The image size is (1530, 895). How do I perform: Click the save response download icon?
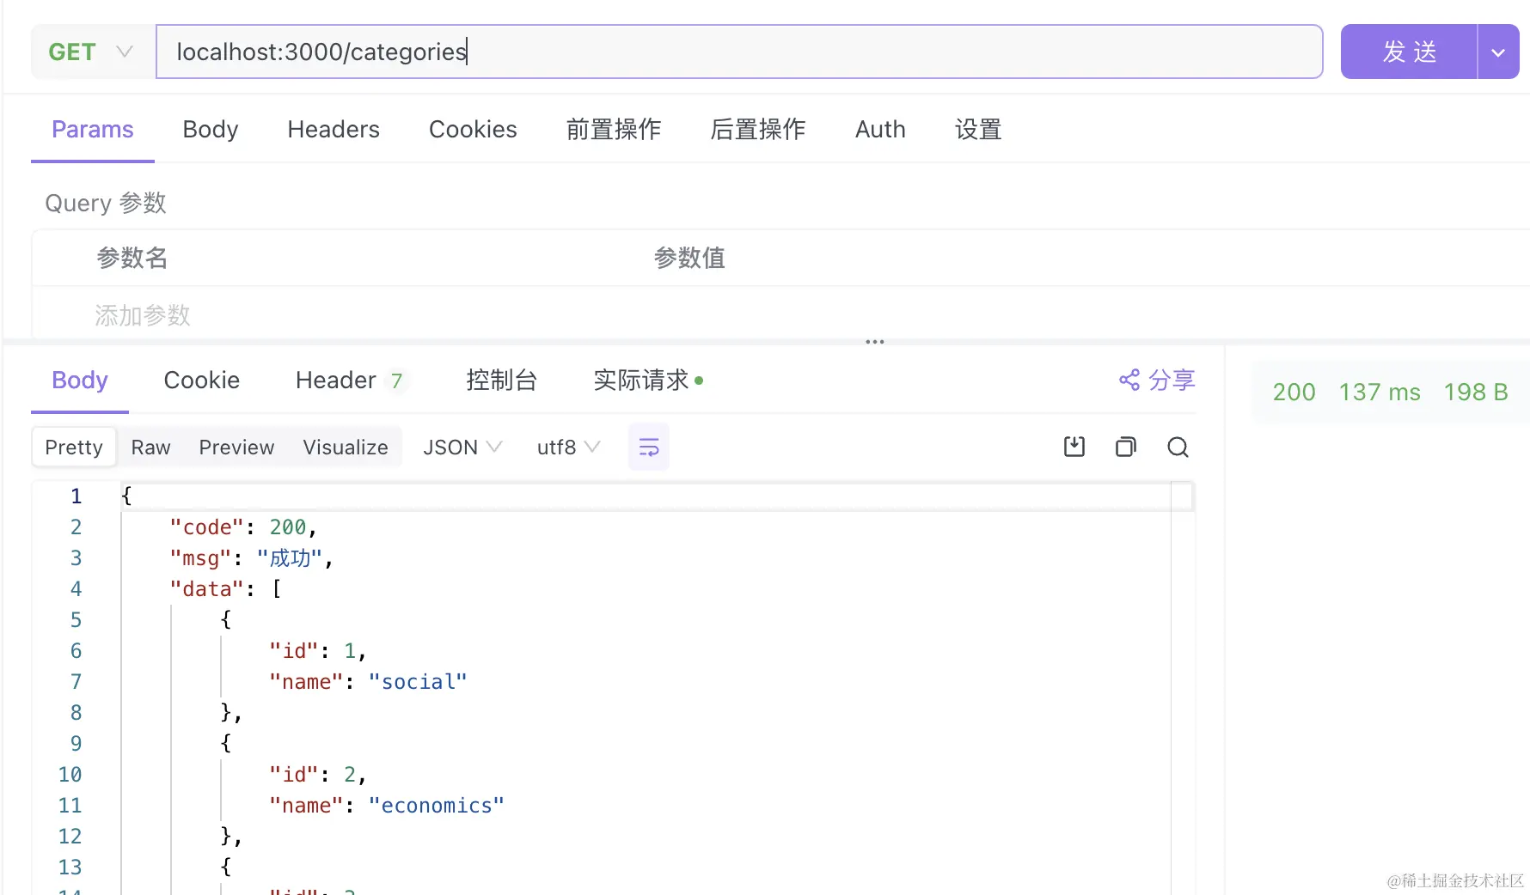pyautogui.click(x=1074, y=447)
